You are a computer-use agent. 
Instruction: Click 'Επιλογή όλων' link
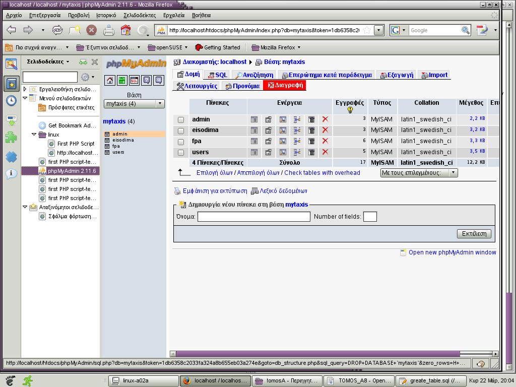(x=215, y=173)
